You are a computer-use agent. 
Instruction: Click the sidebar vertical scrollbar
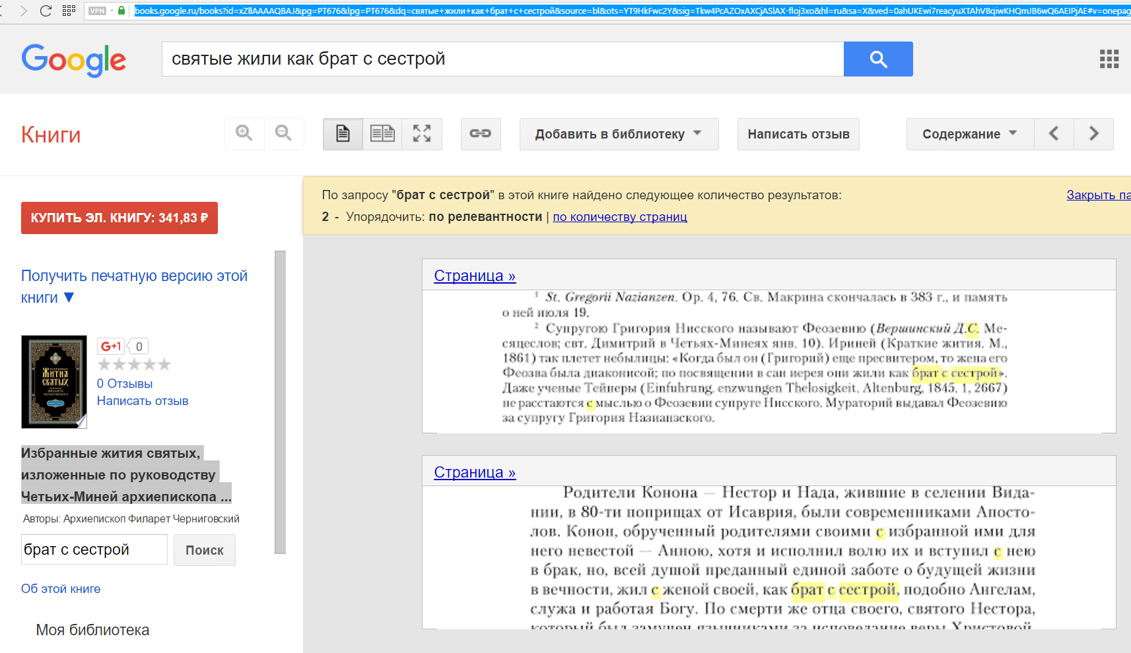pyautogui.click(x=281, y=402)
